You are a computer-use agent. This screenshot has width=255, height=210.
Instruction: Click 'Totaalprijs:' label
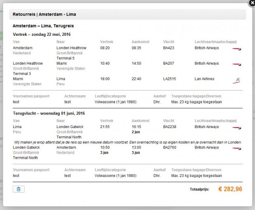[x=199, y=189]
